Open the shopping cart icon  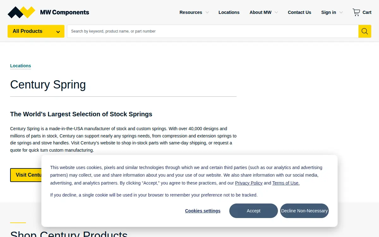pos(356,12)
